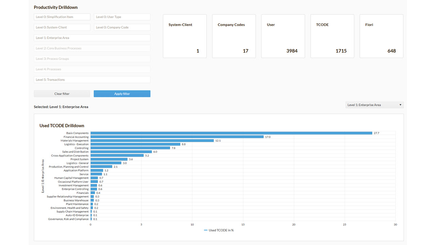Click the Supply Chain Management label
Viewport: 436px width, 245px height.
tap(73, 212)
